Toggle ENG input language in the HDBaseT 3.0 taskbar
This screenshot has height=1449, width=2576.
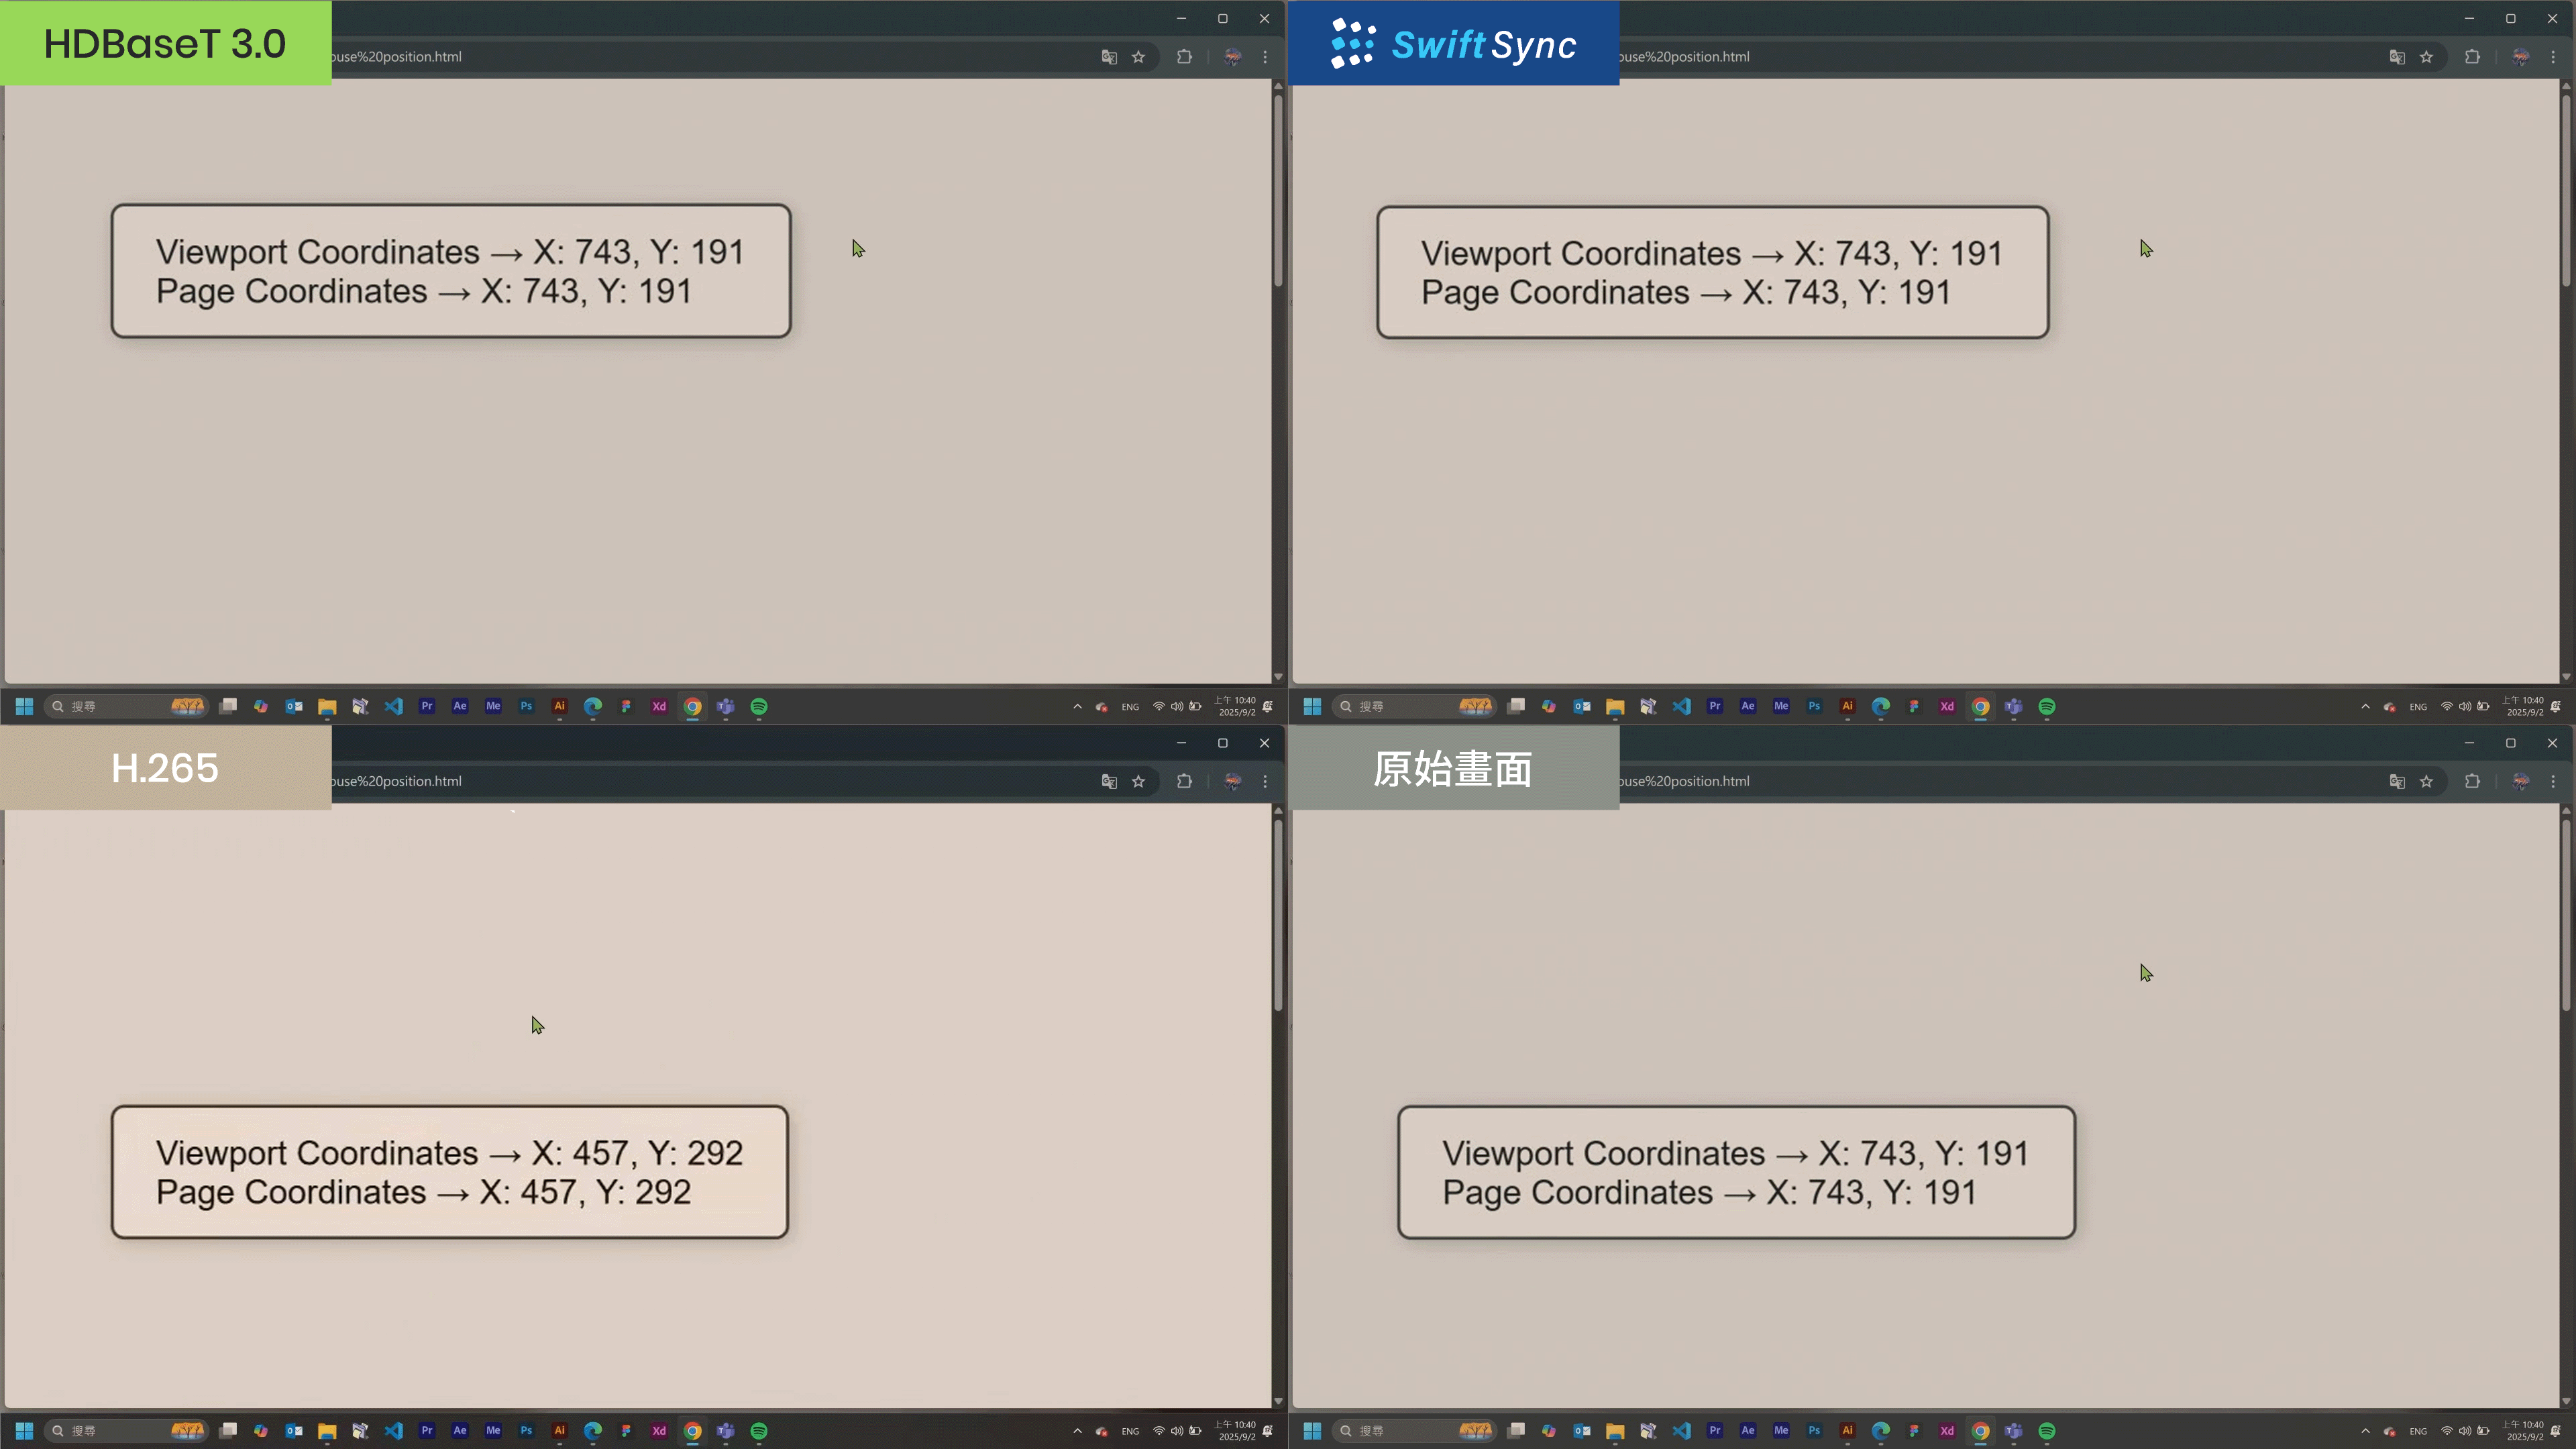(x=1130, y=707)
